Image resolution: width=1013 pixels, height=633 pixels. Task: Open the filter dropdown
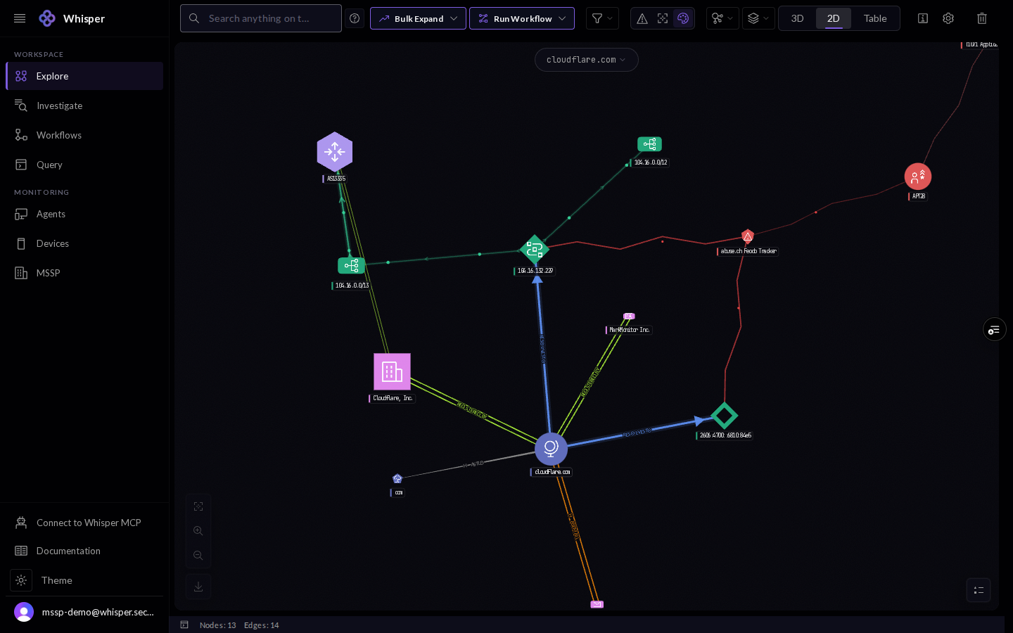(x=602, y=18)
